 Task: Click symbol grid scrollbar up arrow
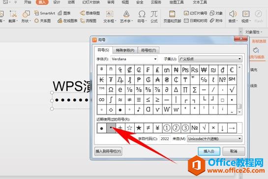[239, 67]
